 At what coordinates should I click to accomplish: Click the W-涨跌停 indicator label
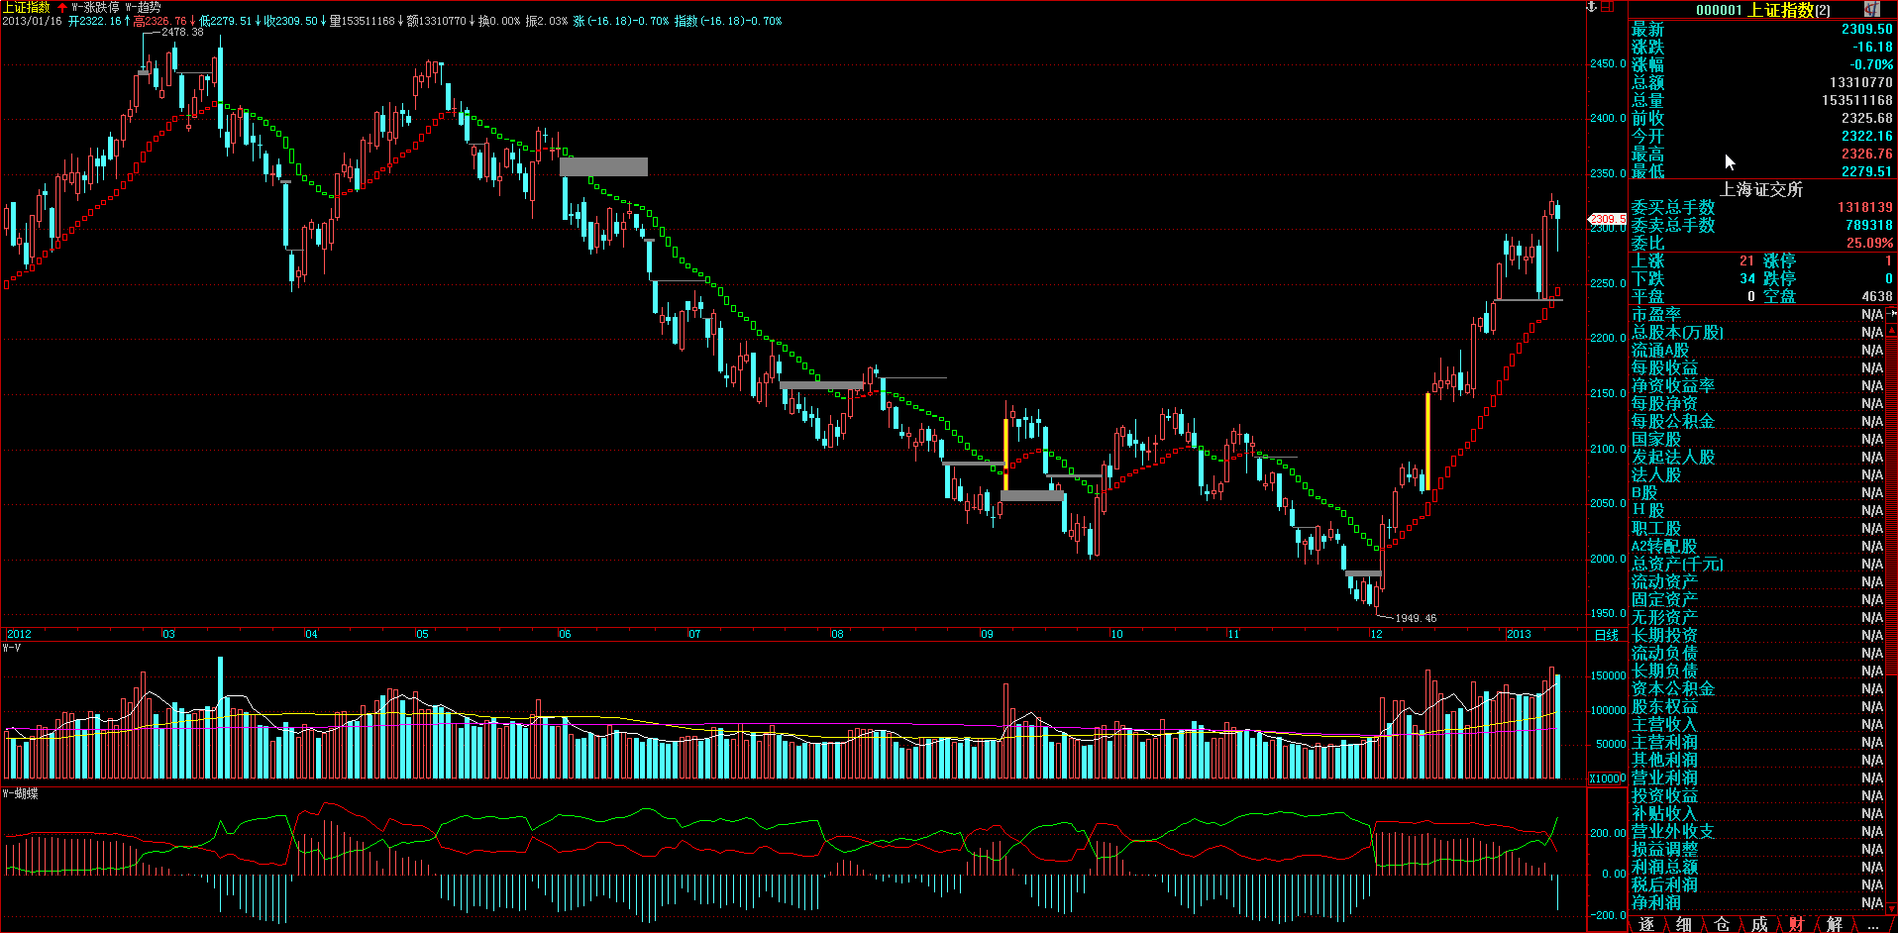tap(95, 7)
